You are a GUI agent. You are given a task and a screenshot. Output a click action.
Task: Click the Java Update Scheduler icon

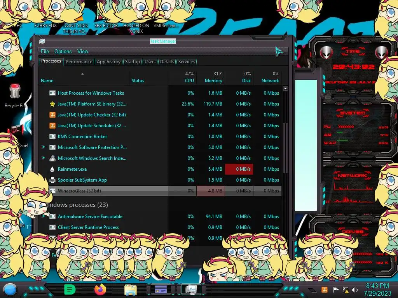click(x=52, y=126)
